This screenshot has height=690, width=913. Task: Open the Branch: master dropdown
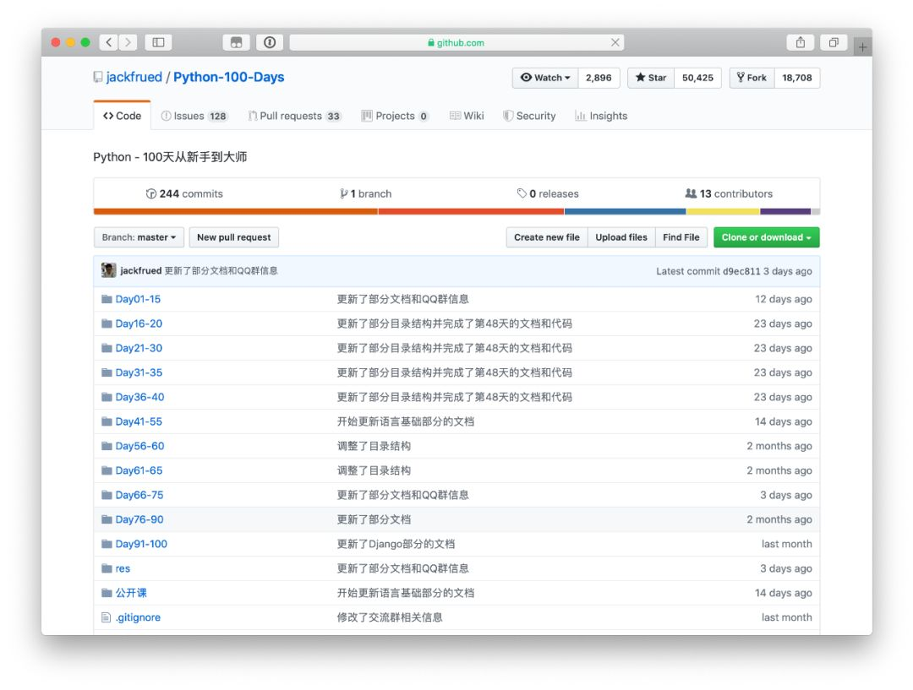pos(139,237)
